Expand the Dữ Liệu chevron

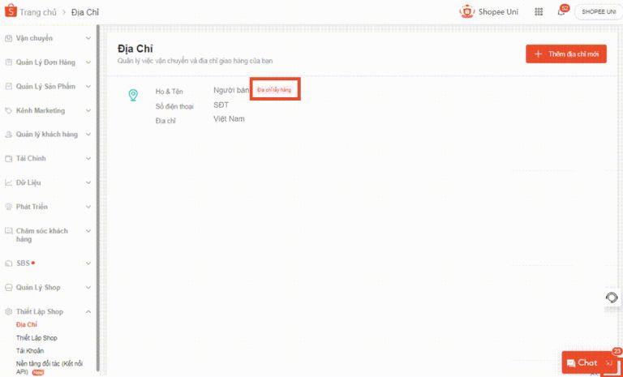(x=88, y=182)
